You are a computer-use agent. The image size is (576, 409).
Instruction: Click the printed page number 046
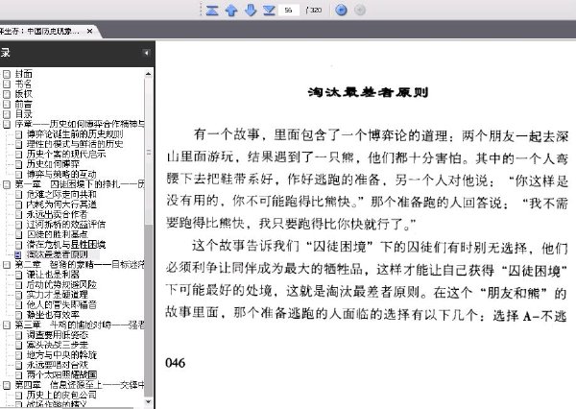[x=176, y=363]
